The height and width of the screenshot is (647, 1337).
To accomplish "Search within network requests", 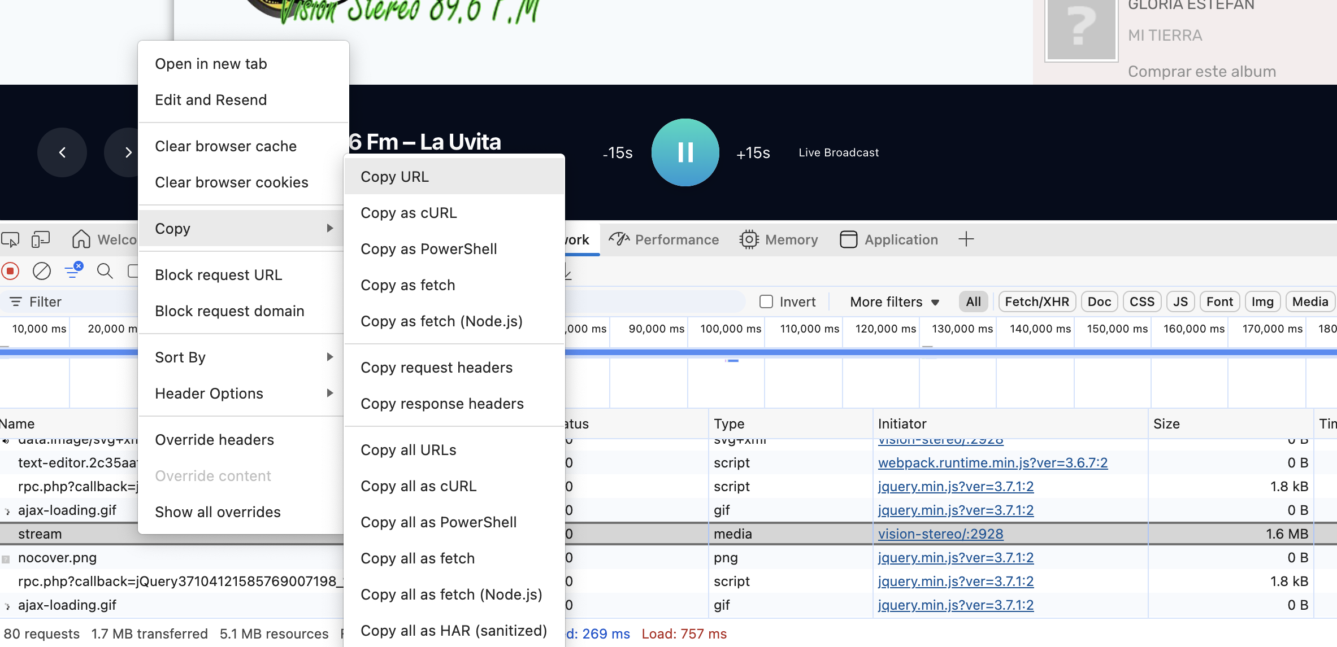I will [105, 271].
